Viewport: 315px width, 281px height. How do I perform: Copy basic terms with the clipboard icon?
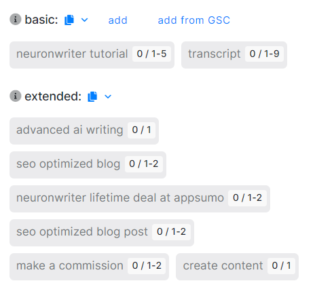(69, 20)
